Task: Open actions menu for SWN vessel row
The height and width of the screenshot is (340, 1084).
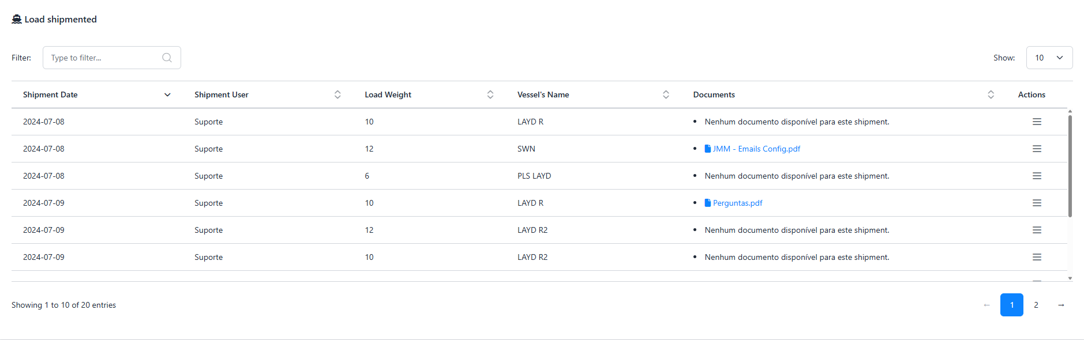Action: (1037, 149)
